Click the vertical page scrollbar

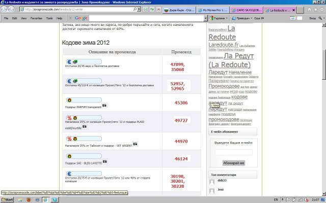[323, 101]
